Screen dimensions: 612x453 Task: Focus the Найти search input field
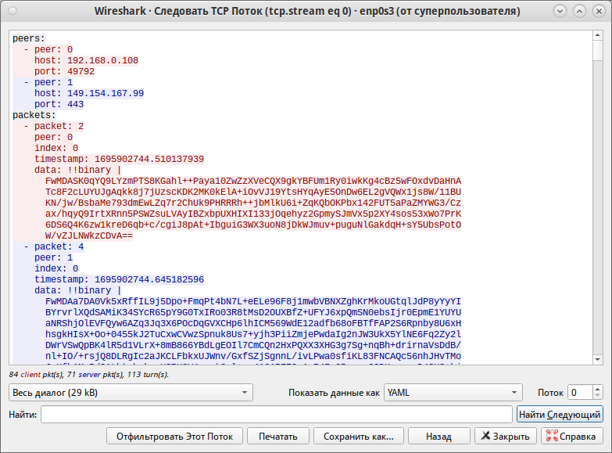tap(277, 415)
